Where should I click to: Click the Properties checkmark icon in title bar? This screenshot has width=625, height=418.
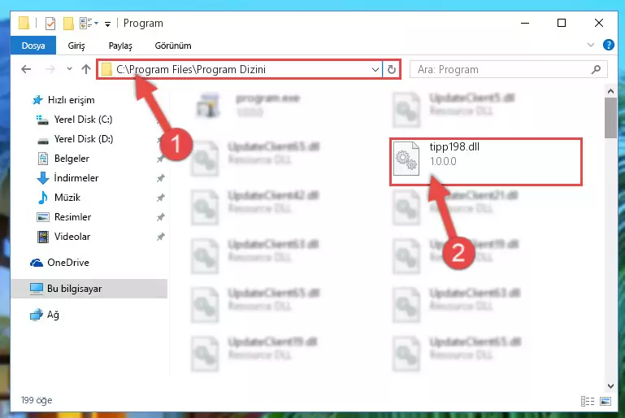(x=50, y=24)
